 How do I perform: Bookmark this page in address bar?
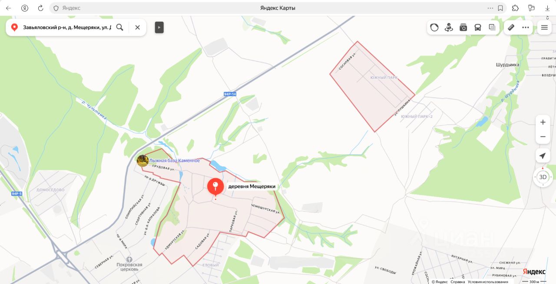pyautogui.click(x=500, y=8)
